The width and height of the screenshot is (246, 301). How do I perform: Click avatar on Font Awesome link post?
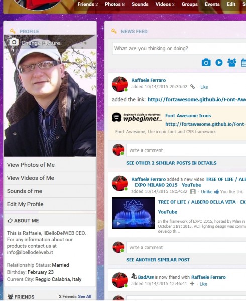[x=120, y=84]
